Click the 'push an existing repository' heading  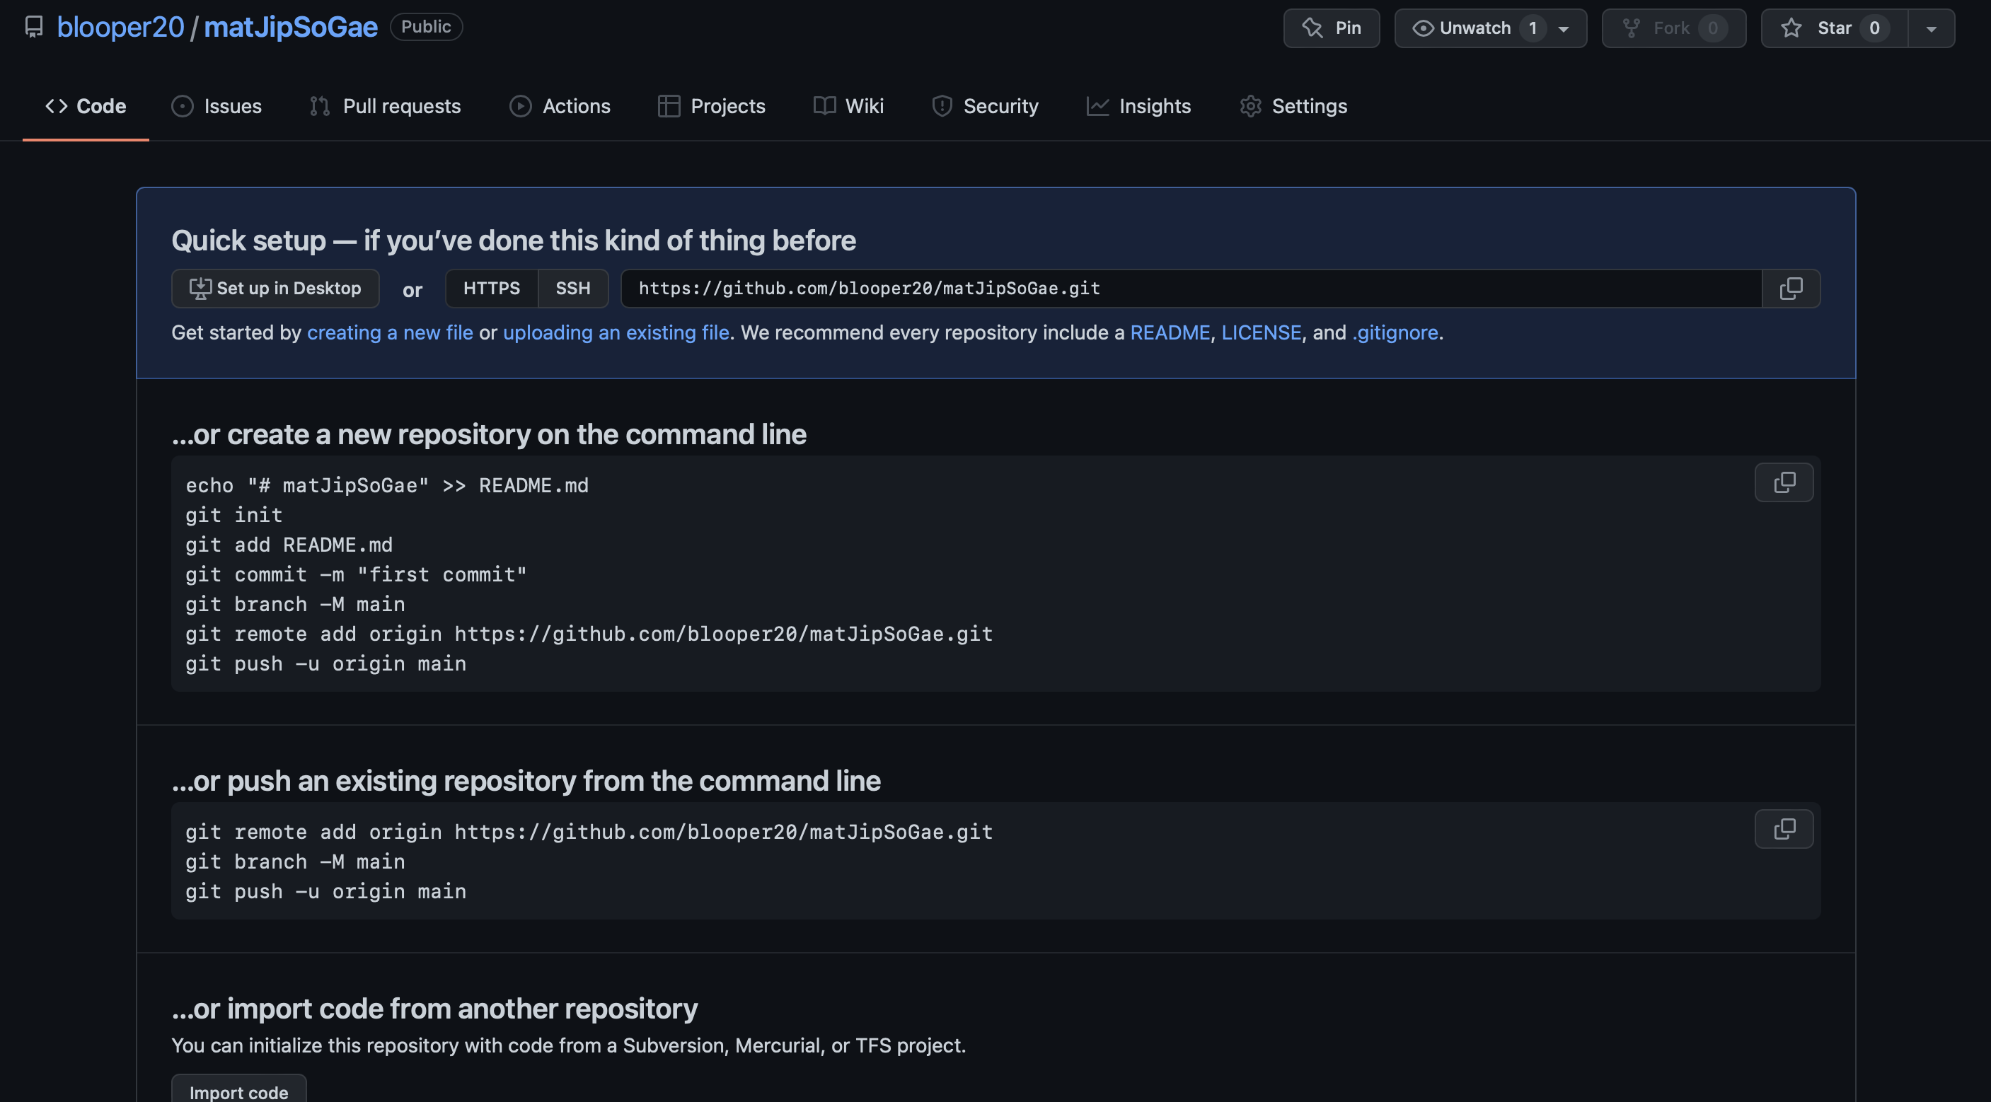526,780
